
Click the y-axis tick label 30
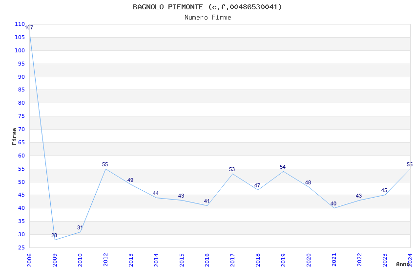pos(21,235)
